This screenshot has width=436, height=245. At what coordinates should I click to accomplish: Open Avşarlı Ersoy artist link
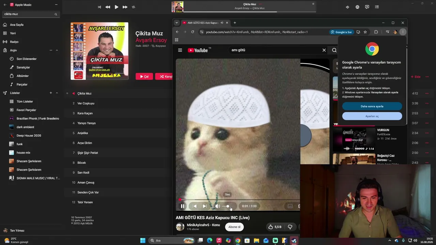pos(151,40)
